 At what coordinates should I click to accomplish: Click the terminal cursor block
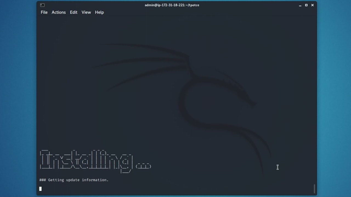pyautogui.click(x=40, y=189)
